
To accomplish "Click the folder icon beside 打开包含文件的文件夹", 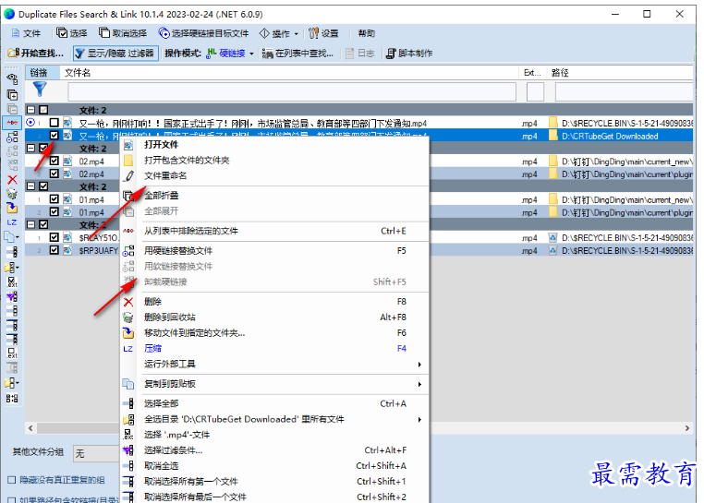I will pyautogui.click(x=128, y=161).
